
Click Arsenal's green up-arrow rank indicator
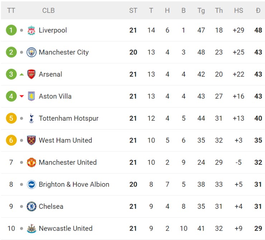click(22, 75)
